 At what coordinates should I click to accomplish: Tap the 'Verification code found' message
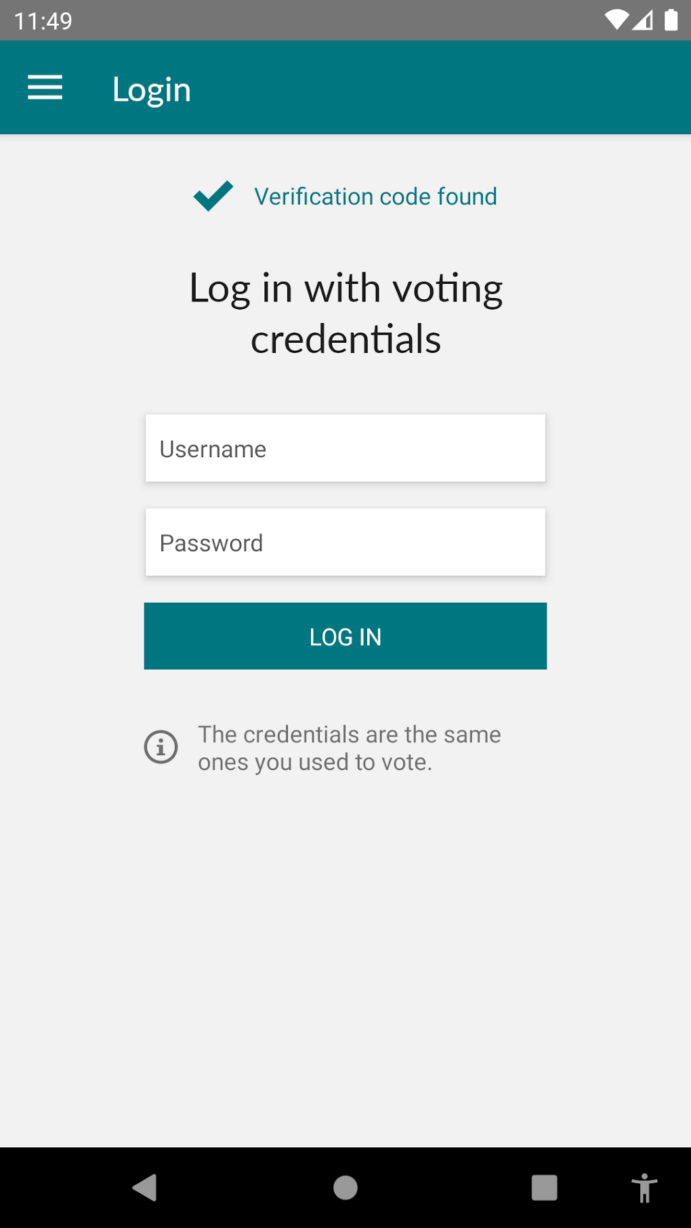tap(375, 196)
